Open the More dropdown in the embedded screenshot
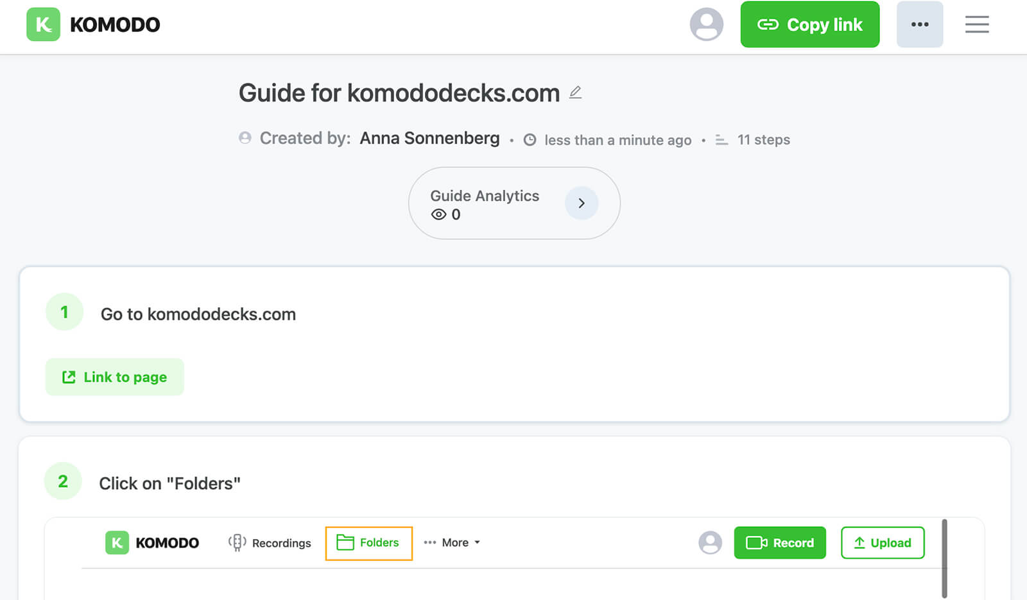 (x=452, y=543)
